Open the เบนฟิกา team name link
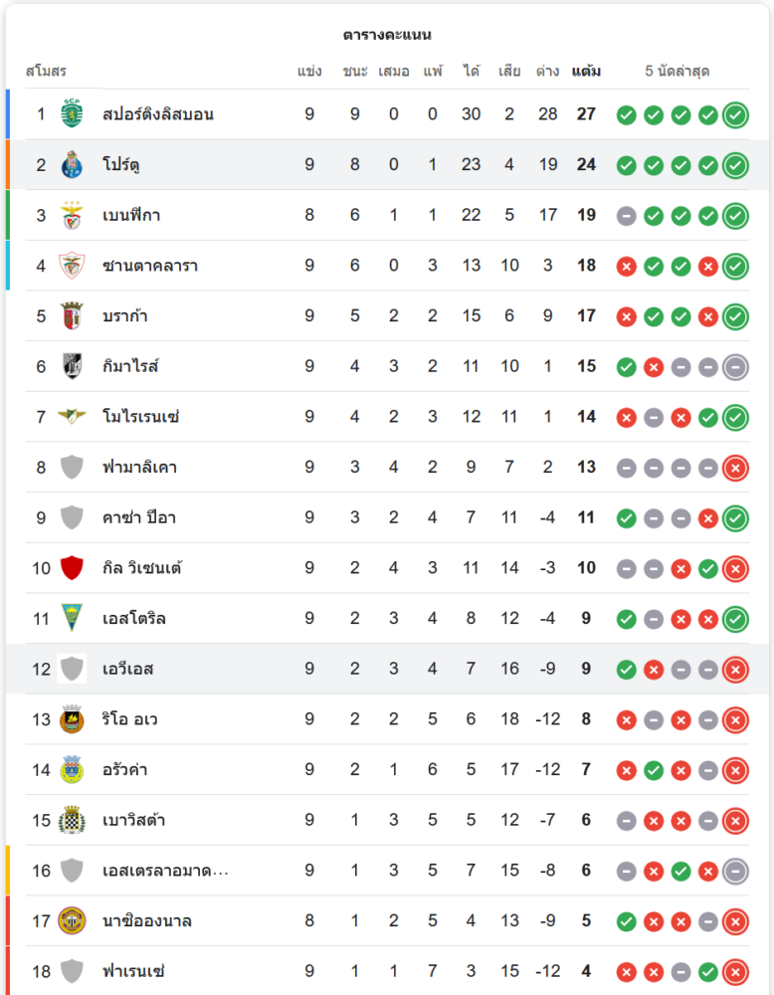774x995 pixels. coord(131,215)
